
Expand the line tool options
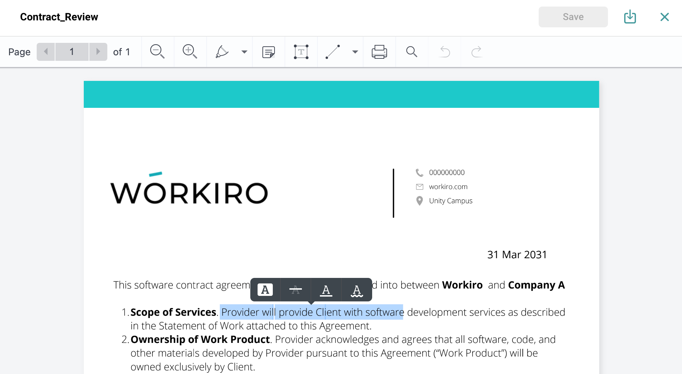point(354,52)
